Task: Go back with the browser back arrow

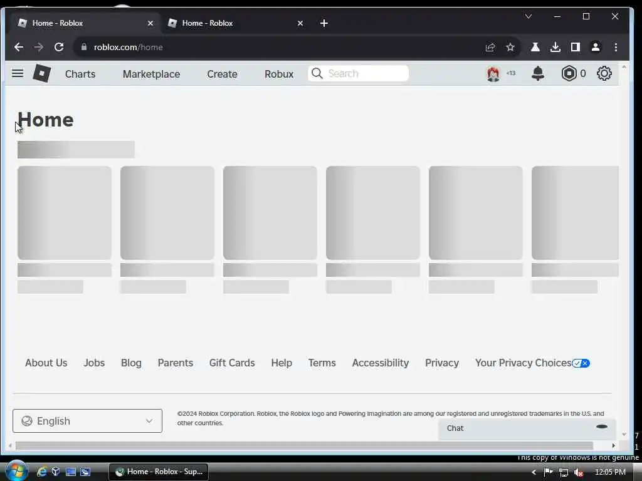Action: (19, 47)
